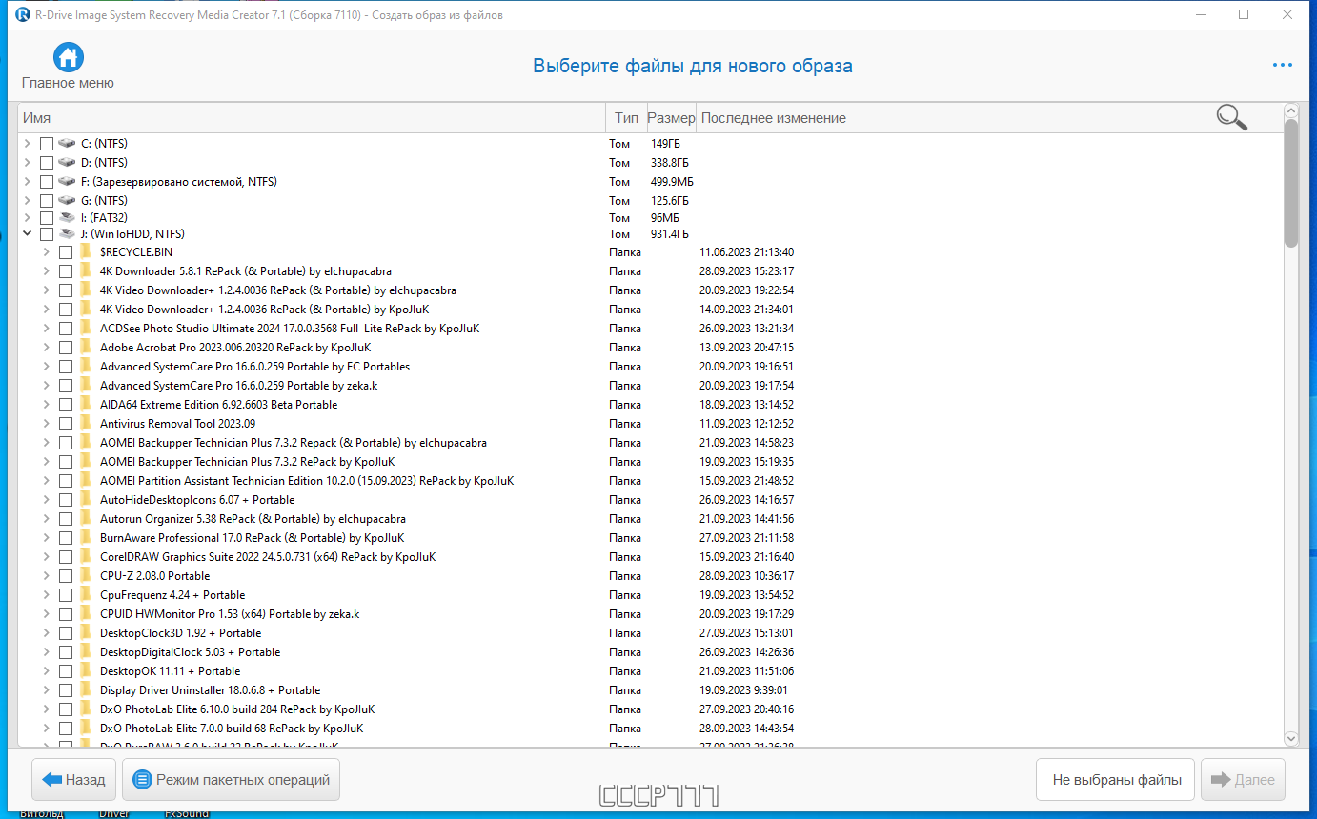Expand the D: (NTFS) volume
The height and width of the screenshot is (819, 1317).
[27, 162]
